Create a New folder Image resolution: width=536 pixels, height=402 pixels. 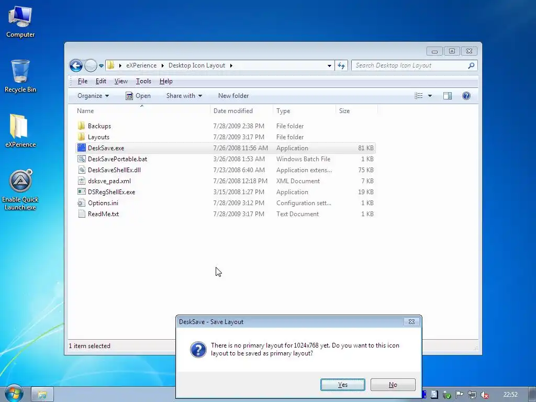(x=233, y=96)
